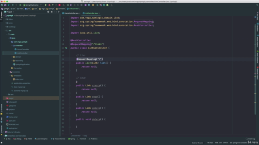This screenshot has height=145, width=259.
Task: Close the LinkController.java tab
Action: (x=99, y=13)
